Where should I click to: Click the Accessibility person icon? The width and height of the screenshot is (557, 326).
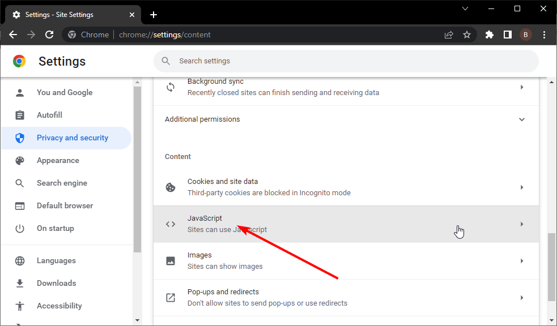point(20,306)
